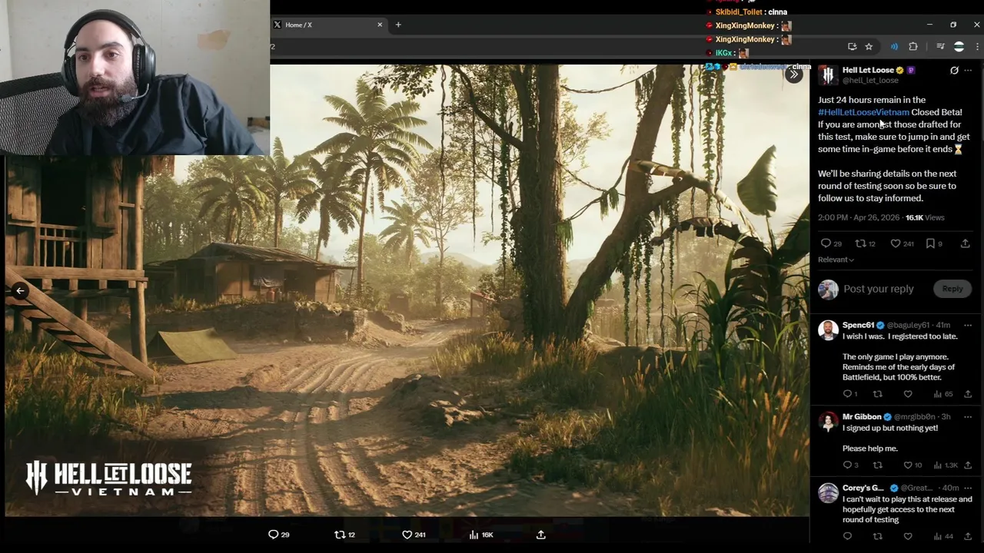984x553 pixels.
Task: Share main post via sidebar share icon
Action: (965, 243)
